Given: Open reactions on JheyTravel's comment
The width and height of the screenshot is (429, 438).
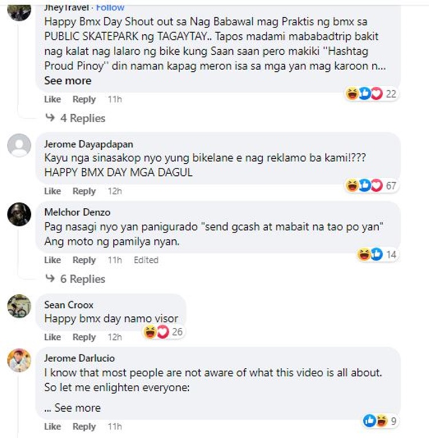Looking at the screenshot, I should [371, 94].
